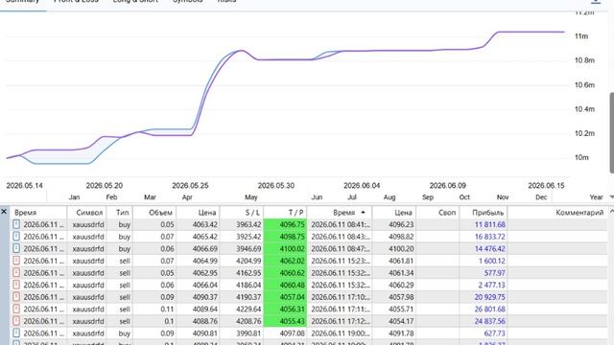Sort by the Комментарий column header
The image size is (614, 345).
click(x=579, y=213)
